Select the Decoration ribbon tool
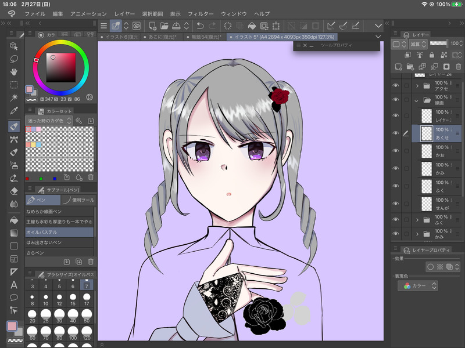Screen dimensions: 465x348 (x=13, y=139)
